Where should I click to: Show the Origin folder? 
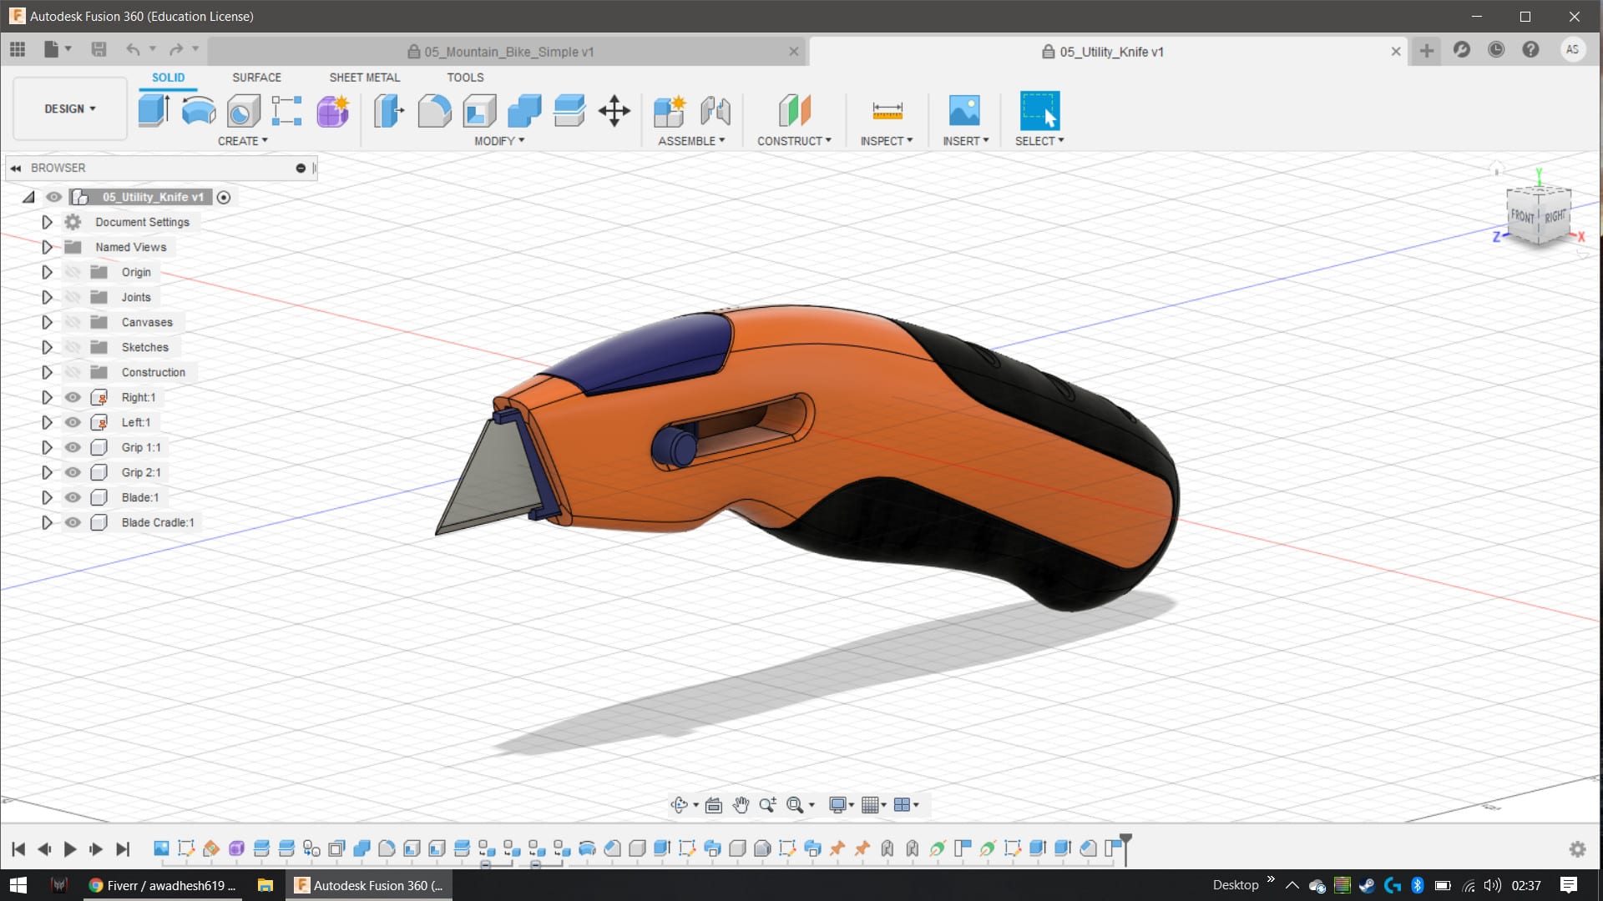pos(73,272)
